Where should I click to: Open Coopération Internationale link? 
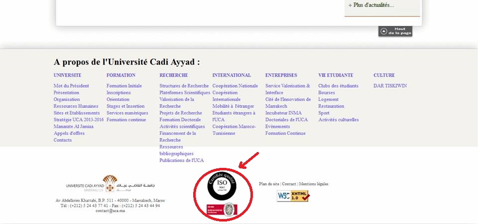click(x=226, y=96)
